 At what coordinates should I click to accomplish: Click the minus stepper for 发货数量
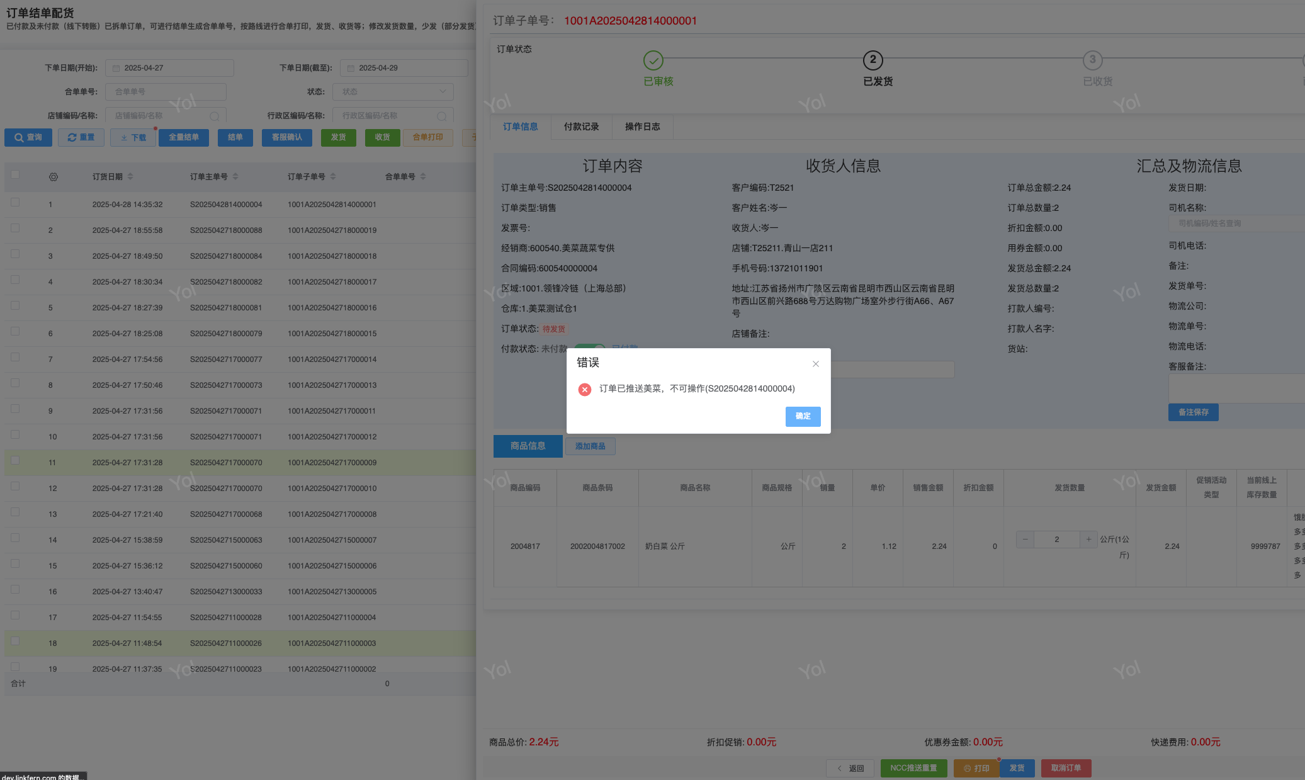pyautogui.click(x=1025, y=540)
